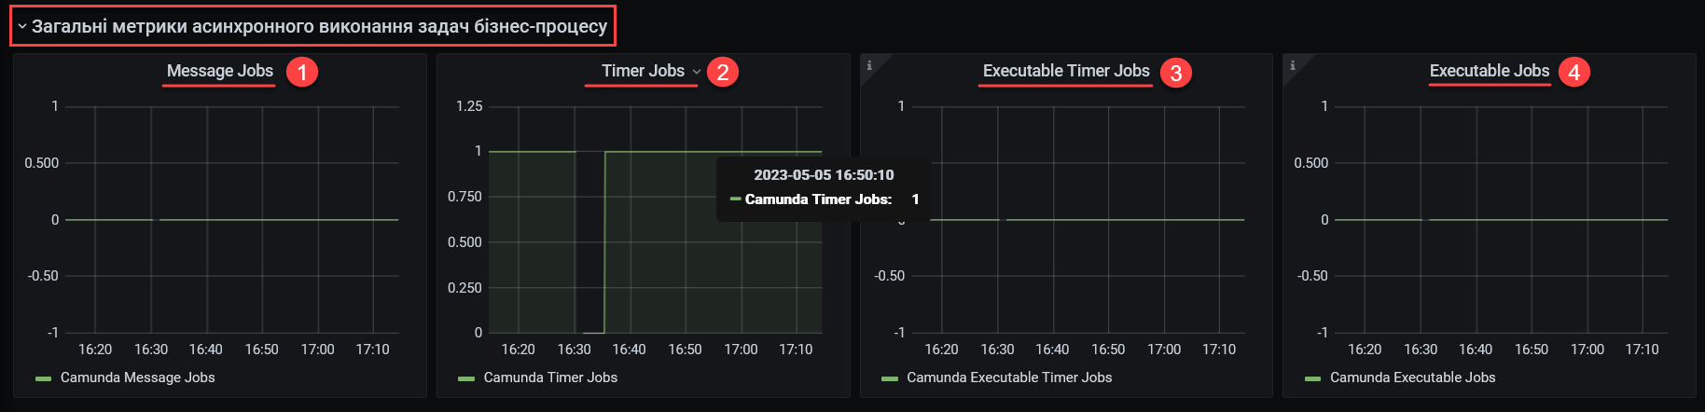
Task: Click the 16:20 tick on Executable Jobs axis
Action: [x=1365, y=350]
